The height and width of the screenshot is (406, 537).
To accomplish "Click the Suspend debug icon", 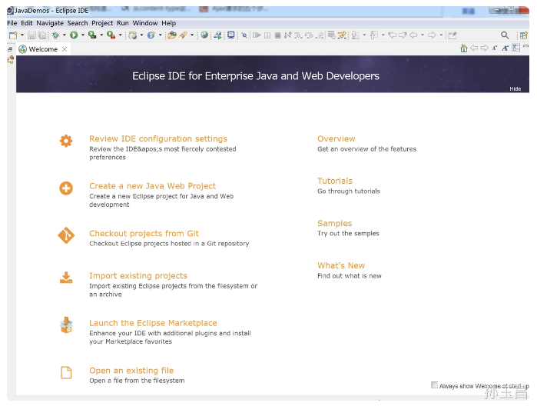I will coord(267,35).
